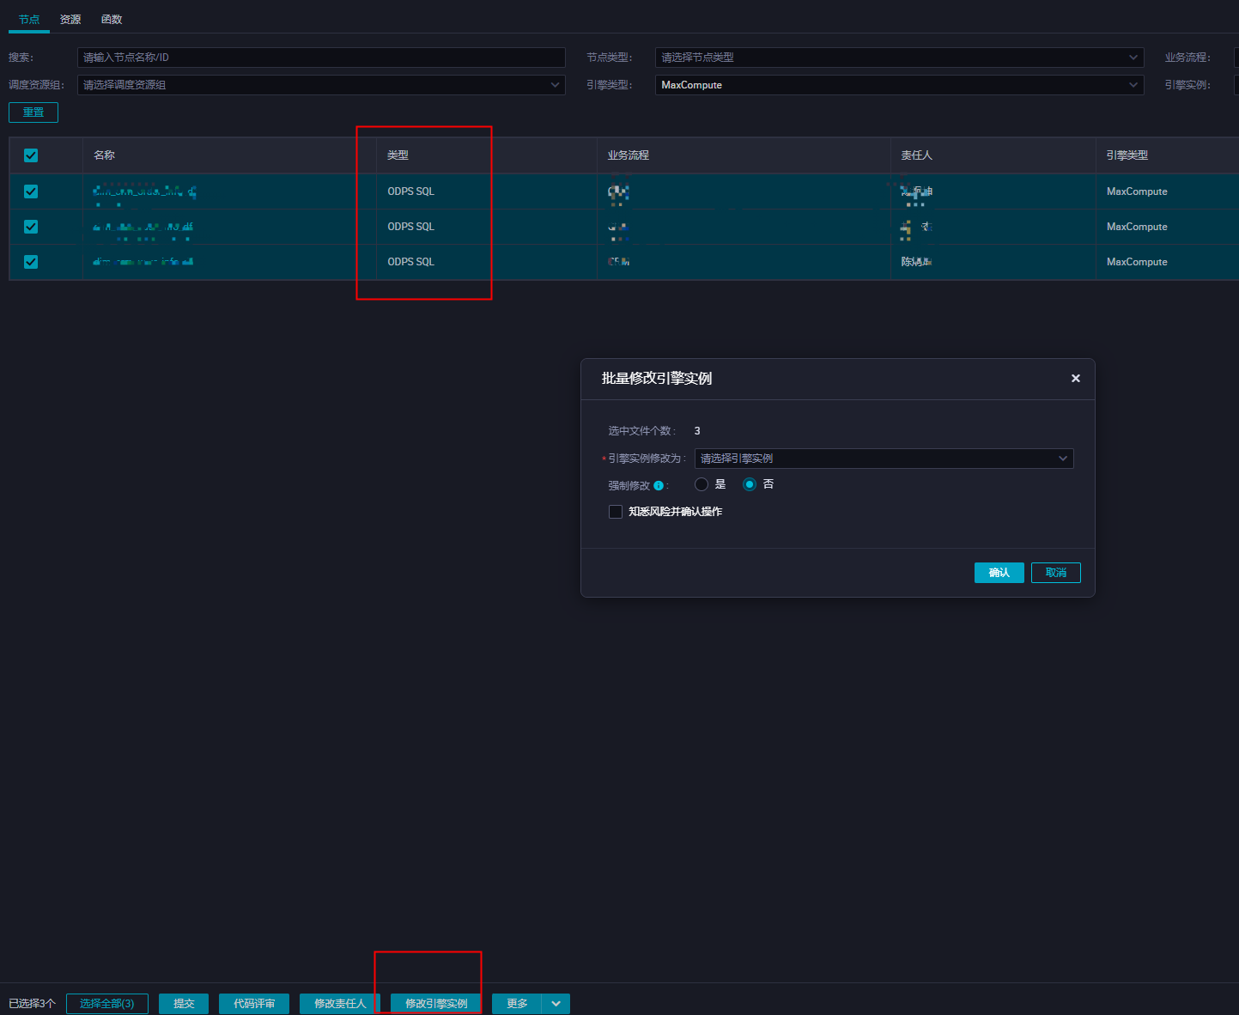
Task: Click the 重置 button
Action: pyautogui.click(x=33, y=112)
